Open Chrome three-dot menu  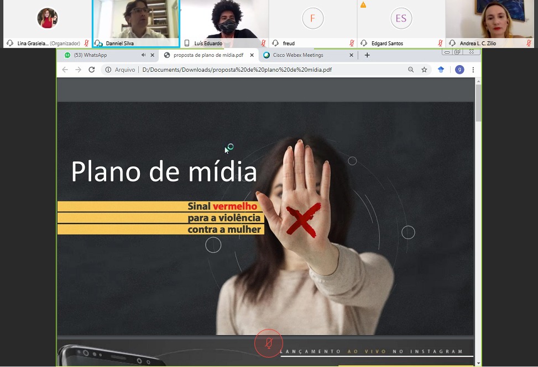(x=473, y=70)
